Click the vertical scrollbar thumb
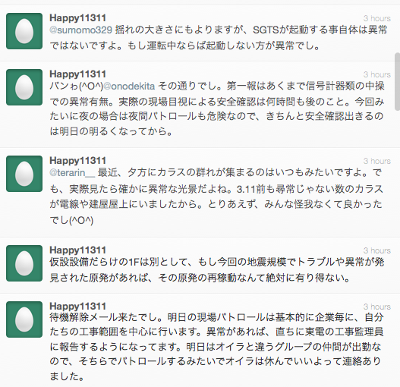400x387 pixels. click(398, 82)
